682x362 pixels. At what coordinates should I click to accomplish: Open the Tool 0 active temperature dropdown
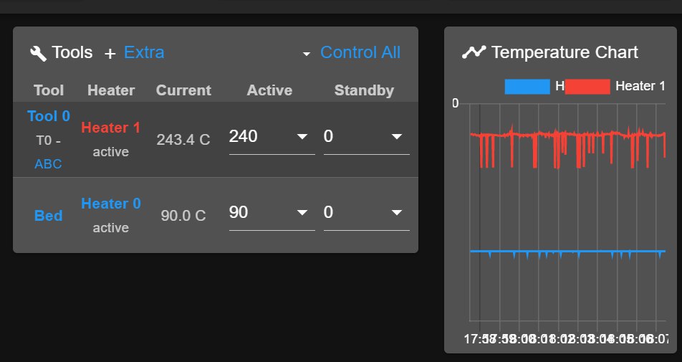[302, 137]
